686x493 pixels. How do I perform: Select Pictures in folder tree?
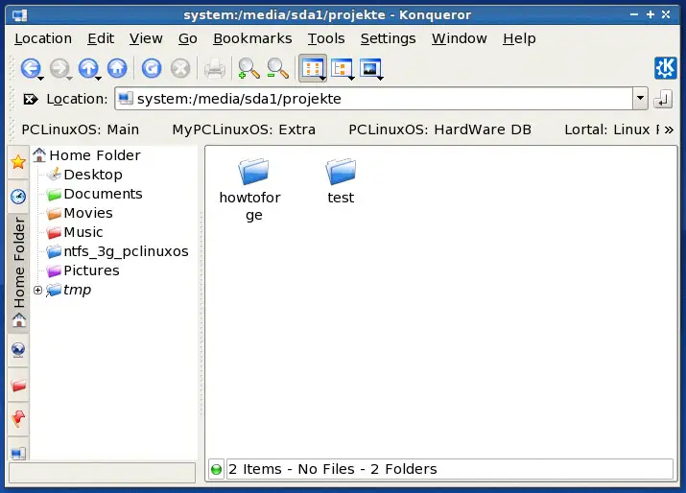83,270
